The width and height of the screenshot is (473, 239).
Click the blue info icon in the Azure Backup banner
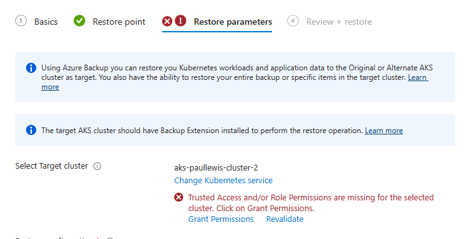[31, 68]
